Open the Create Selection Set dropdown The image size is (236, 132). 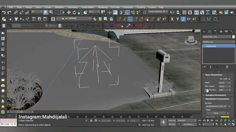[x=158, y=11]
